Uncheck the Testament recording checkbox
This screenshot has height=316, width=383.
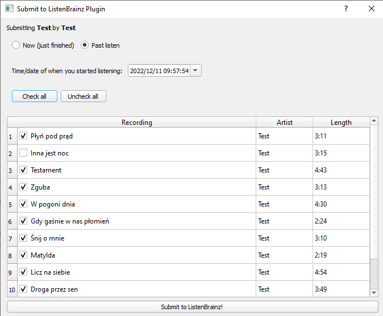tap(23, 170)
